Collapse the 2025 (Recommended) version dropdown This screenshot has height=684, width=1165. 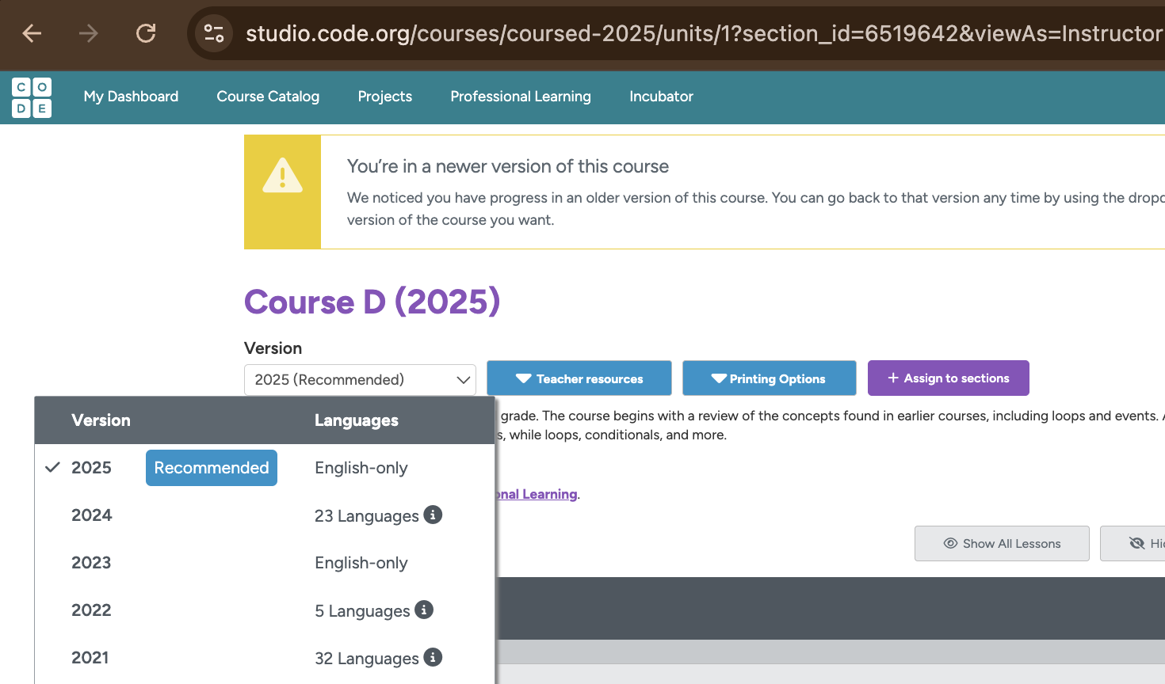360,379
